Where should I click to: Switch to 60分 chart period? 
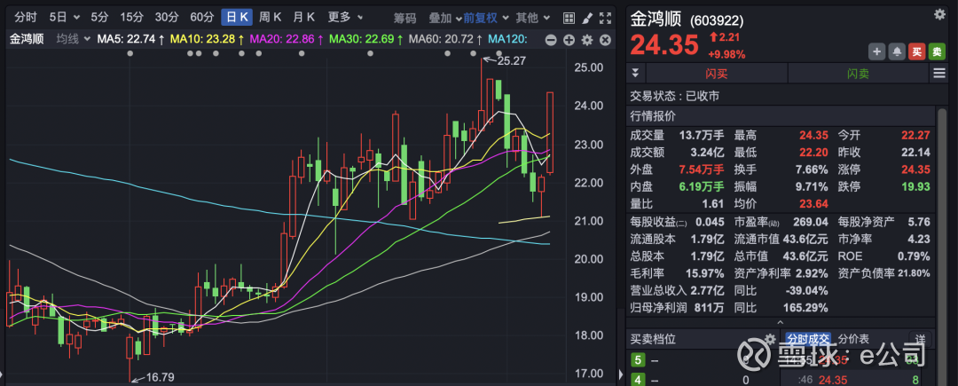click(201, 18)
